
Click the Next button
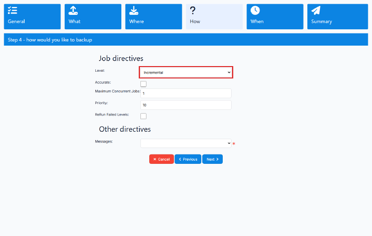click(x=213, y=159)
